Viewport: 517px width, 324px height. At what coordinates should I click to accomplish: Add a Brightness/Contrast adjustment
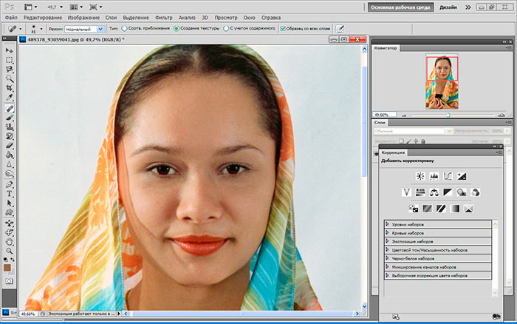coord(420,176)
